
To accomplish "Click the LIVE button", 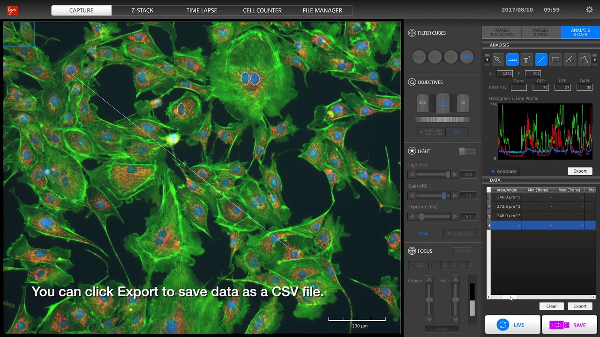I will pos(512,325).
